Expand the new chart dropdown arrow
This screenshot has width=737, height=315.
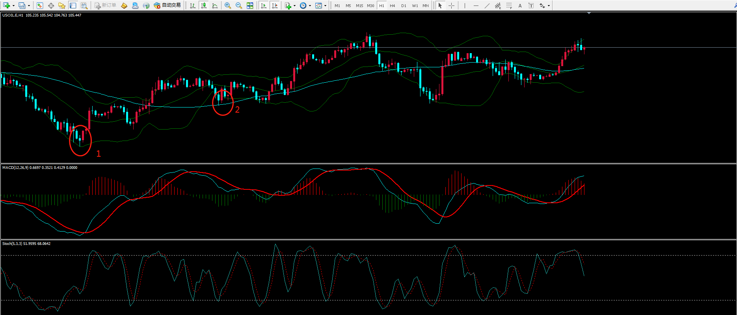click(x=13, y=6)
